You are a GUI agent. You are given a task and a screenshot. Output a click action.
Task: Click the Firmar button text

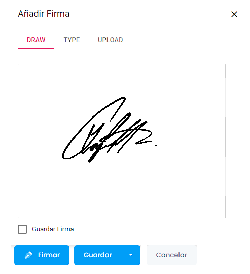pos(49,255)
